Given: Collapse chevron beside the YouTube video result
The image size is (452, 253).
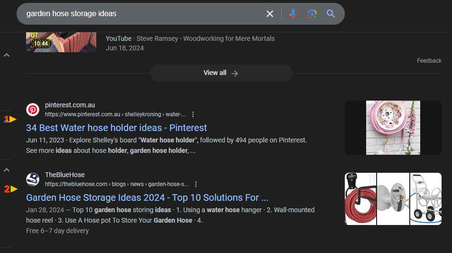Looking at the screenshot, I should click(7, 55).
